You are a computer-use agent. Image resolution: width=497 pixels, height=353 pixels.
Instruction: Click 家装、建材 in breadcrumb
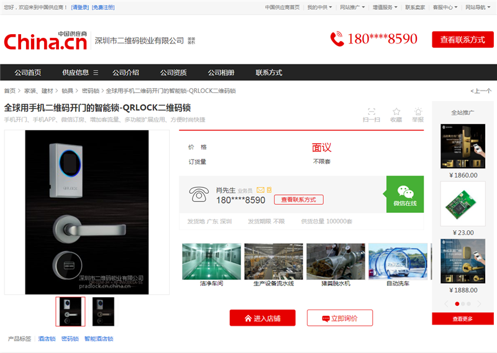(x=39, y=91)
